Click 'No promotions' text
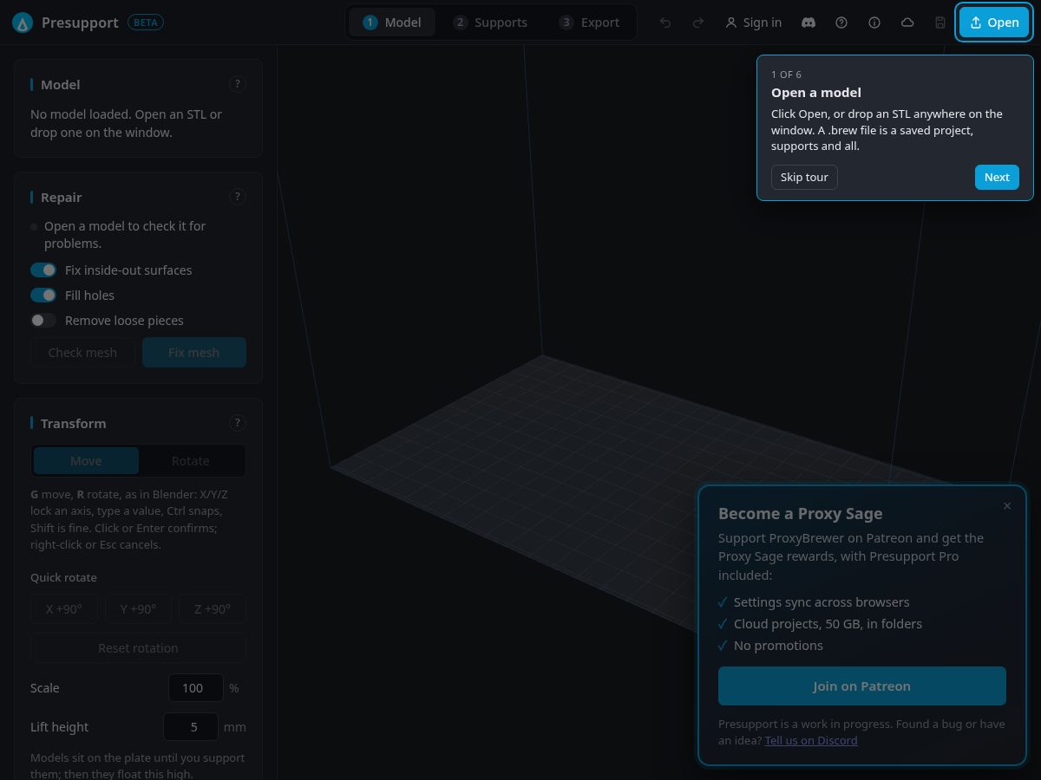This screenshot has height=780, width=1041. tap(778, 646)
